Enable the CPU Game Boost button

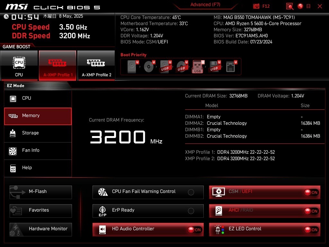[19, 65]
